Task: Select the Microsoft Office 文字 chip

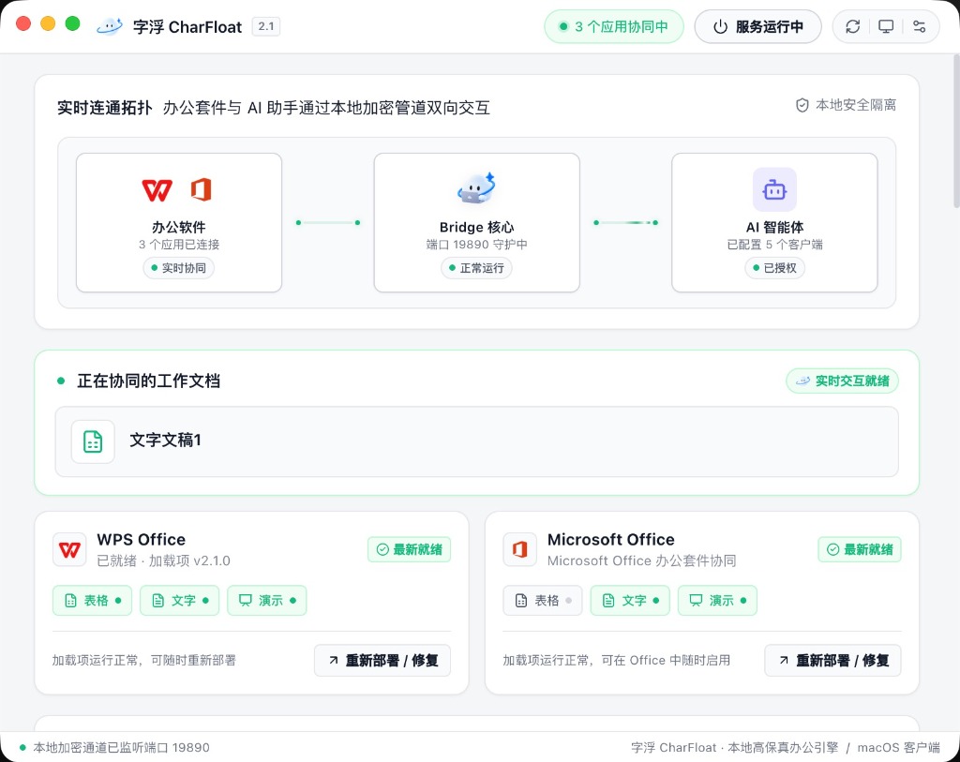Action: point(630,601)
